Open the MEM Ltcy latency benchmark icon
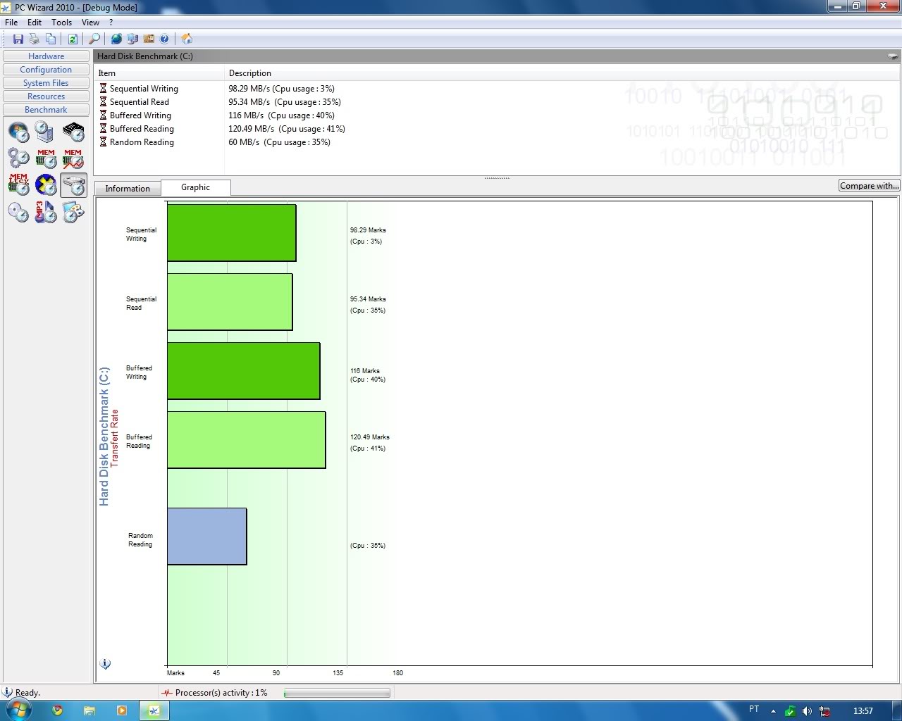This screenshot has height=721, width=902. [18, 184]
